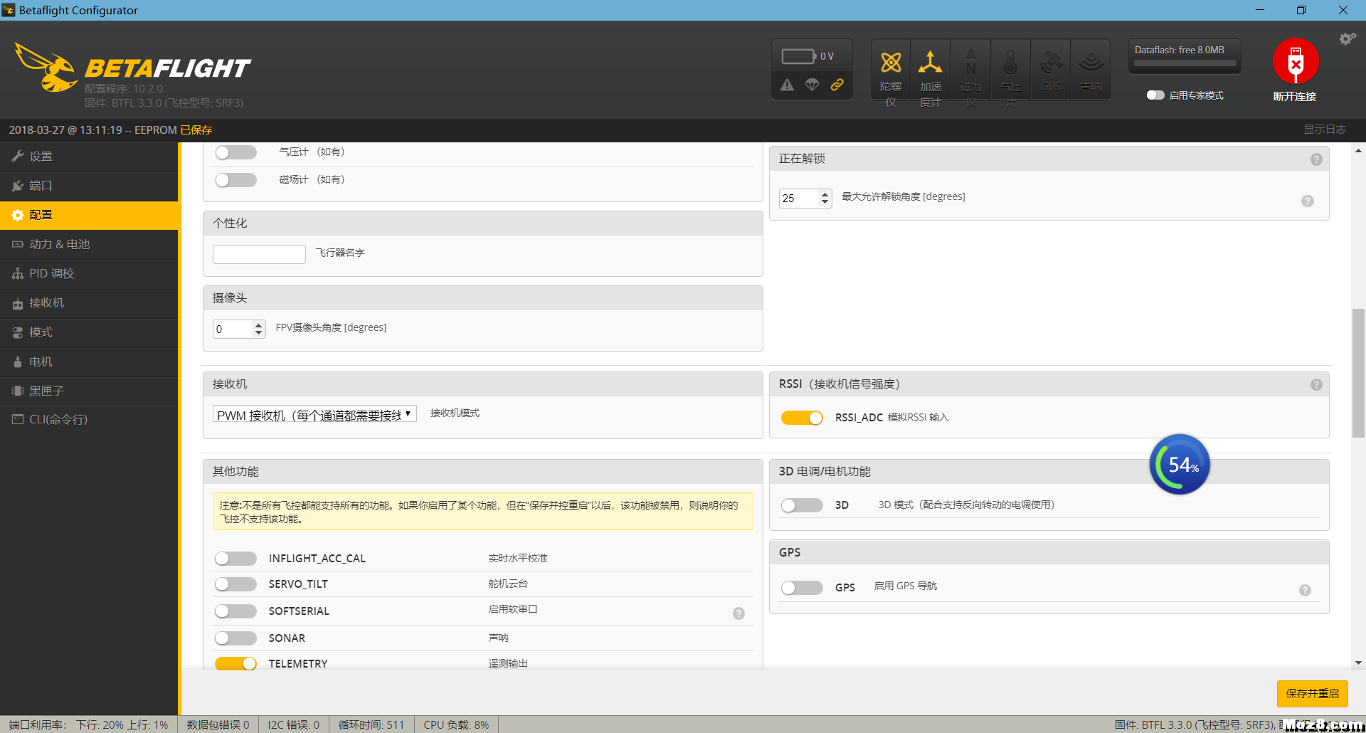Click 断开连接 (Disconnect) label
1366x733 pixels.
1295,97
